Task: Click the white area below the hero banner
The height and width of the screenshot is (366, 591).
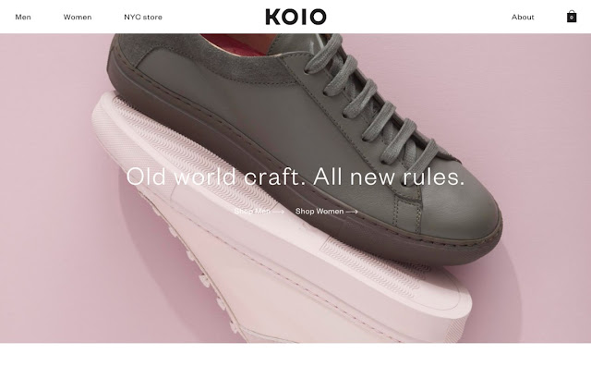Action: pos(295,355)
